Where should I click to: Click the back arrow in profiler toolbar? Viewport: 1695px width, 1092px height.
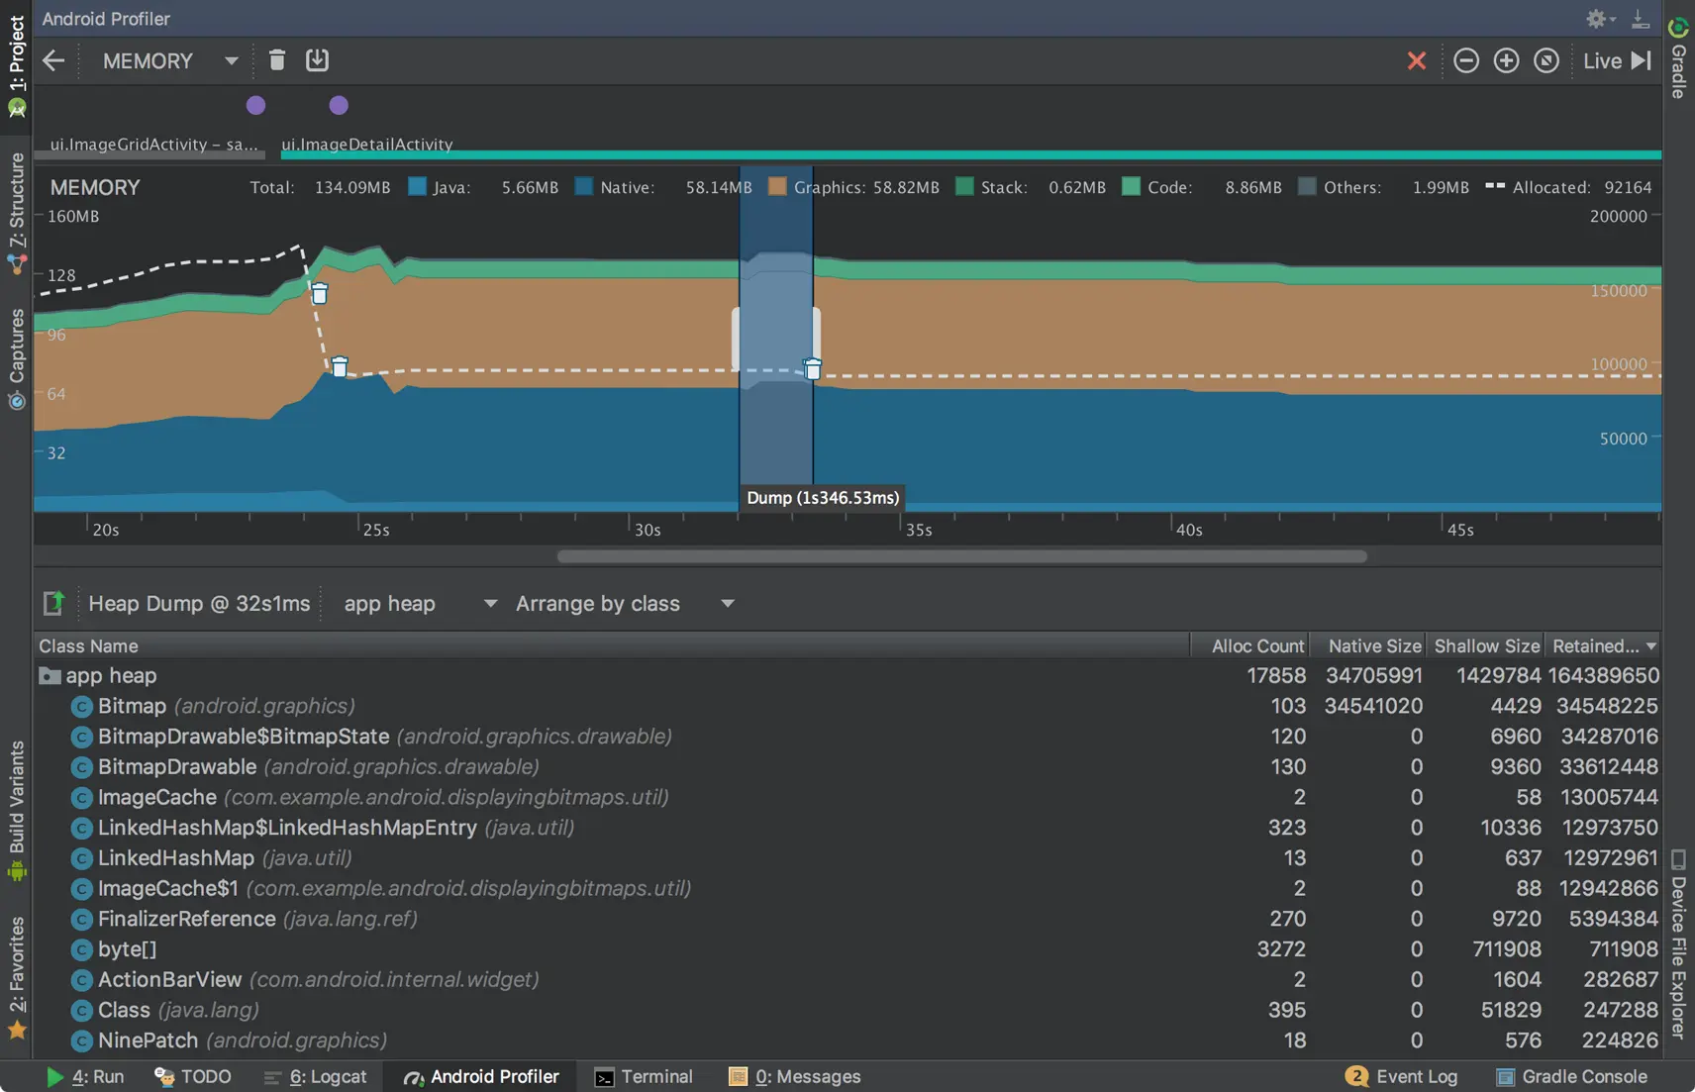click(53, 61)
